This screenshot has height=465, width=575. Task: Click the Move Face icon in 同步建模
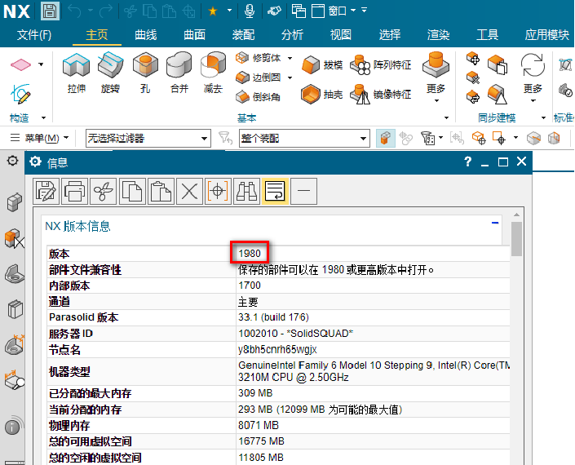pos(473,59)
